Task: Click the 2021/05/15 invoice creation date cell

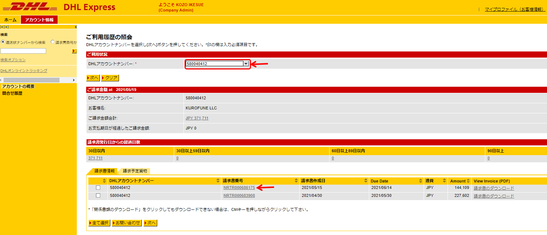Action: pos(312,187)
